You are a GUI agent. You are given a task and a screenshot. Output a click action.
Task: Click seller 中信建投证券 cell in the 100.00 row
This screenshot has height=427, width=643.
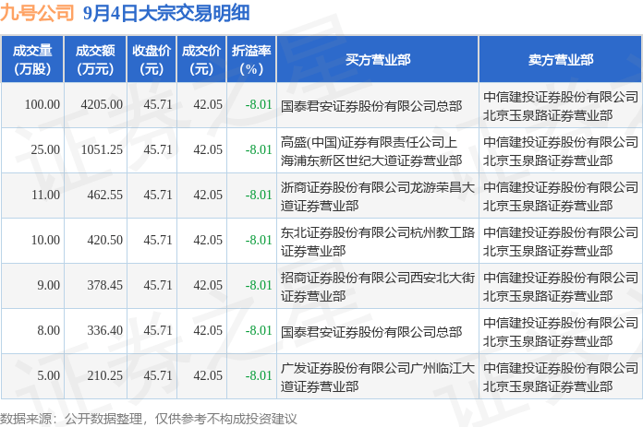[x=561, y=106]
